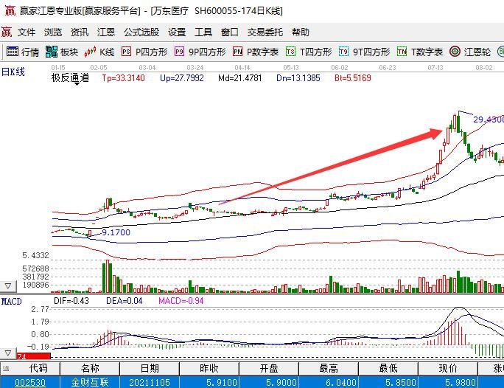Screen dimensions: 504x388
Task: Expand the MACD panel triangle button
Action: point(7,353)
